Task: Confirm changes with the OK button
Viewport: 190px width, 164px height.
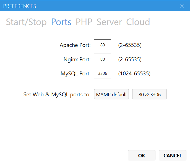Action: point(141,155)
